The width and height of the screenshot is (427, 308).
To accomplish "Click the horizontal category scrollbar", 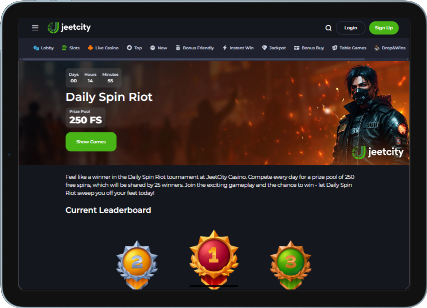I will point(193,59).
